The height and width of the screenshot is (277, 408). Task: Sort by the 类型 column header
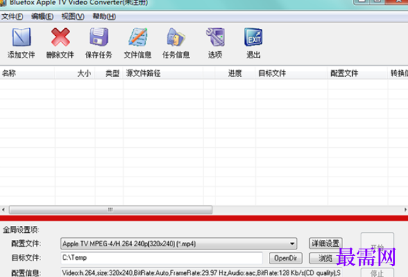pyautogui.click(x=109, y=73)
